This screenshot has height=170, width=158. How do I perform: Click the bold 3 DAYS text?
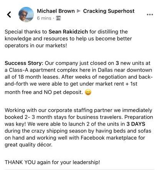coord(136,124)
